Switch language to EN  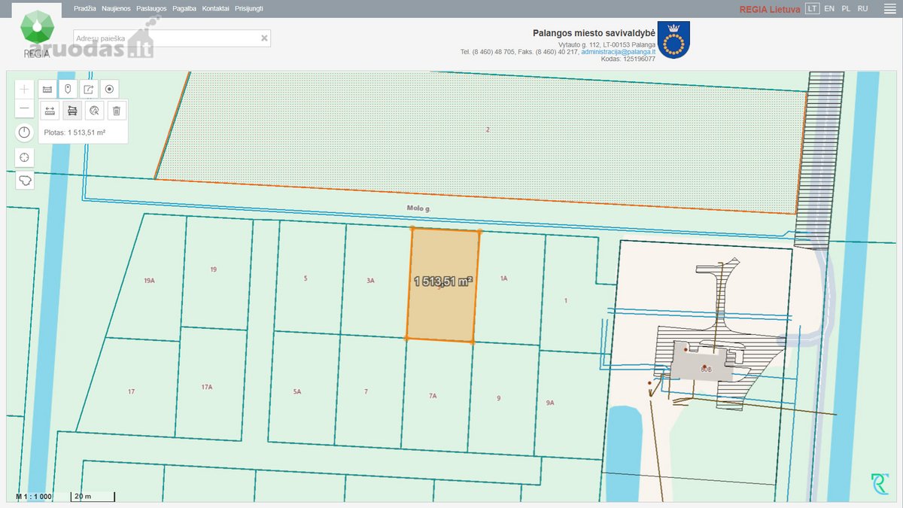[x=829, y=8]
